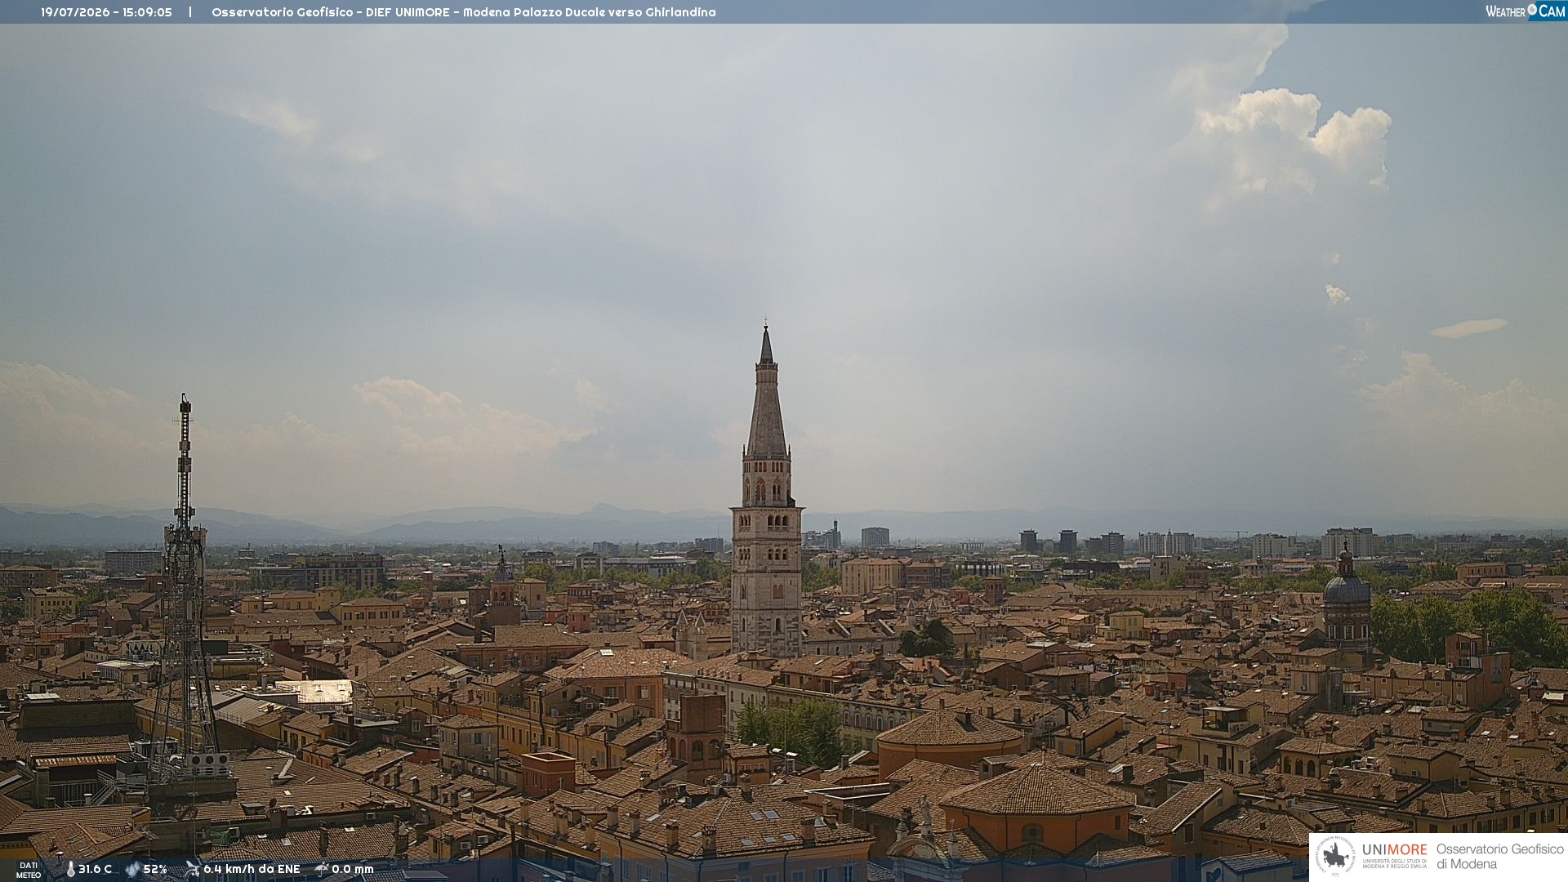This screenshot has height=882, width=1568.
Task: Click the date and time 19/07/2026 - 15:09:05
Action: pos(106,12)
